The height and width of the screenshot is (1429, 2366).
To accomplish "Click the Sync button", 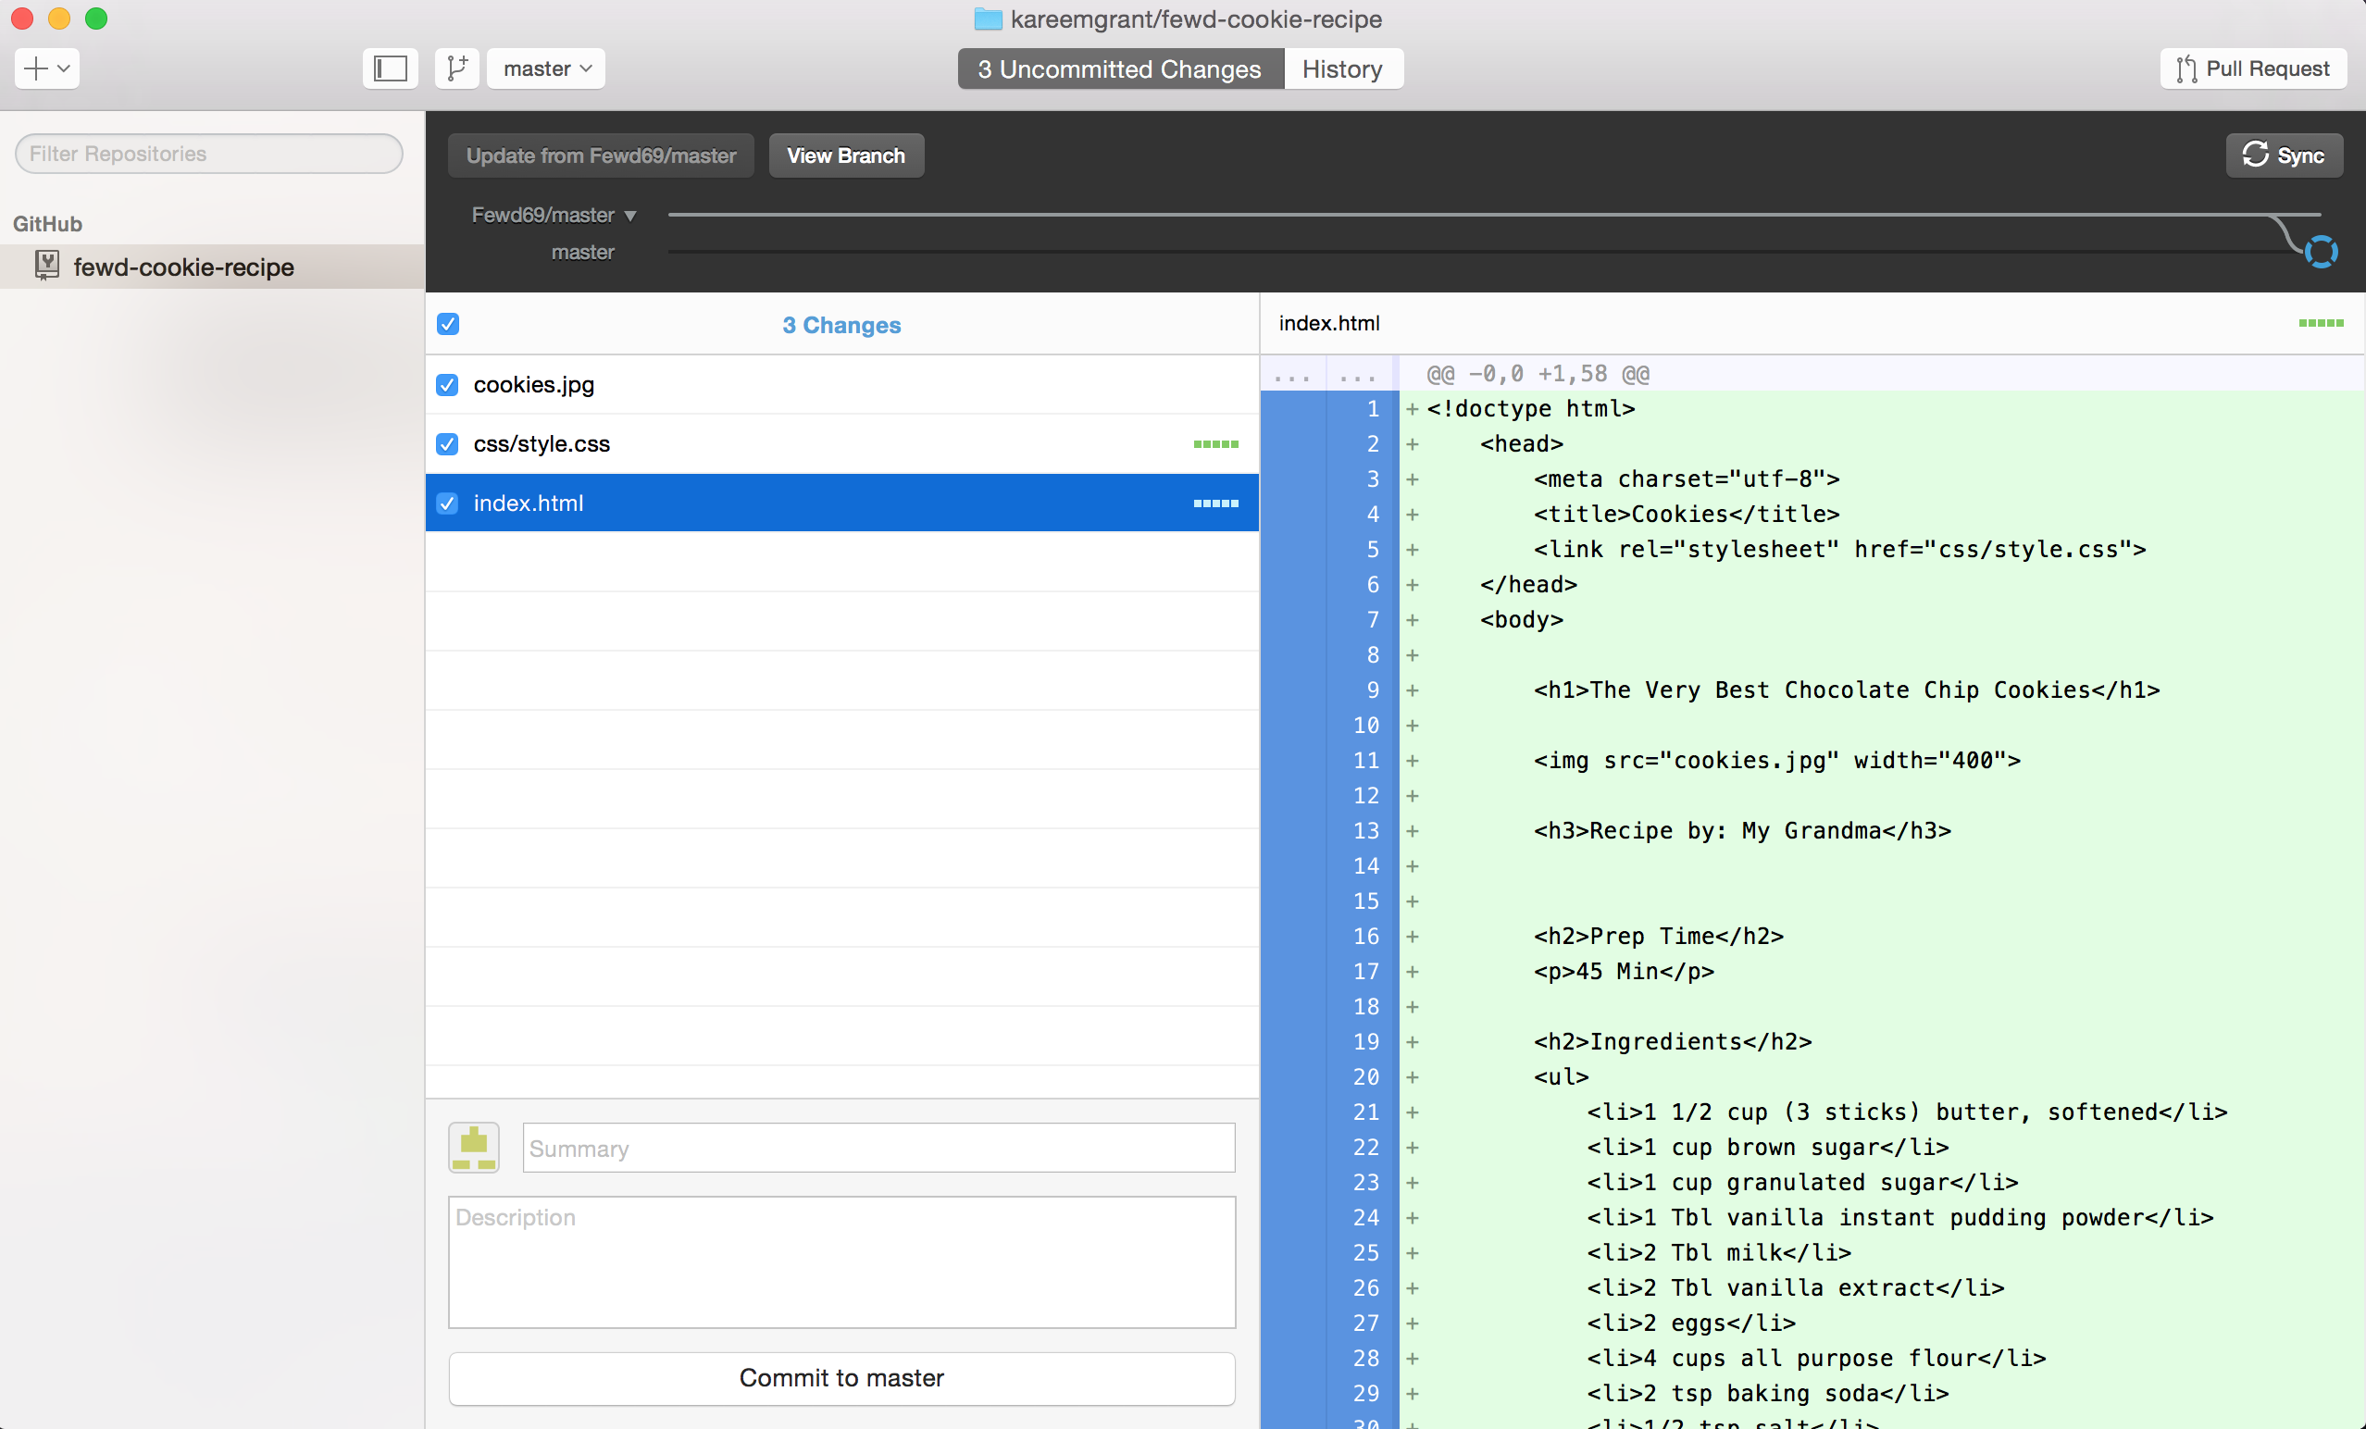I will 2284,155.
